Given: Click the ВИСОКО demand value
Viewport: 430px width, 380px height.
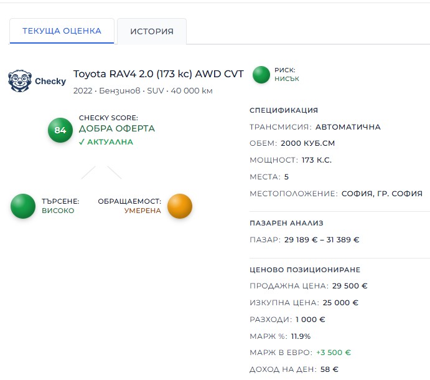Looking at the screenshot, I should [58, 211].
